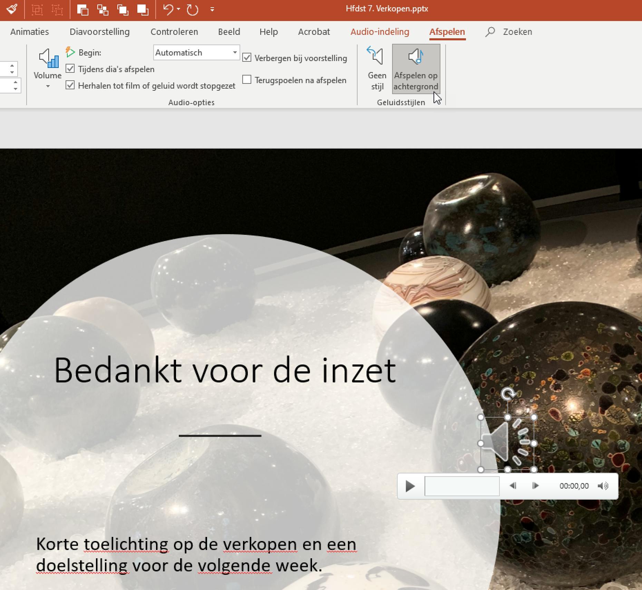Decrease the upper fade duration spinner
The image size is (642, 590).
12,72
